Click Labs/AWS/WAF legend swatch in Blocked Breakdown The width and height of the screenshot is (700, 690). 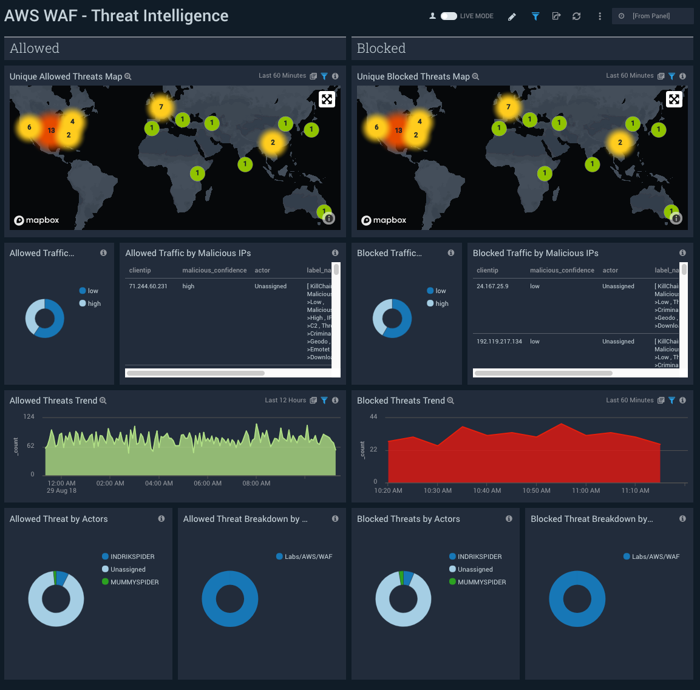pyautogui.click(x=627, y=556)
